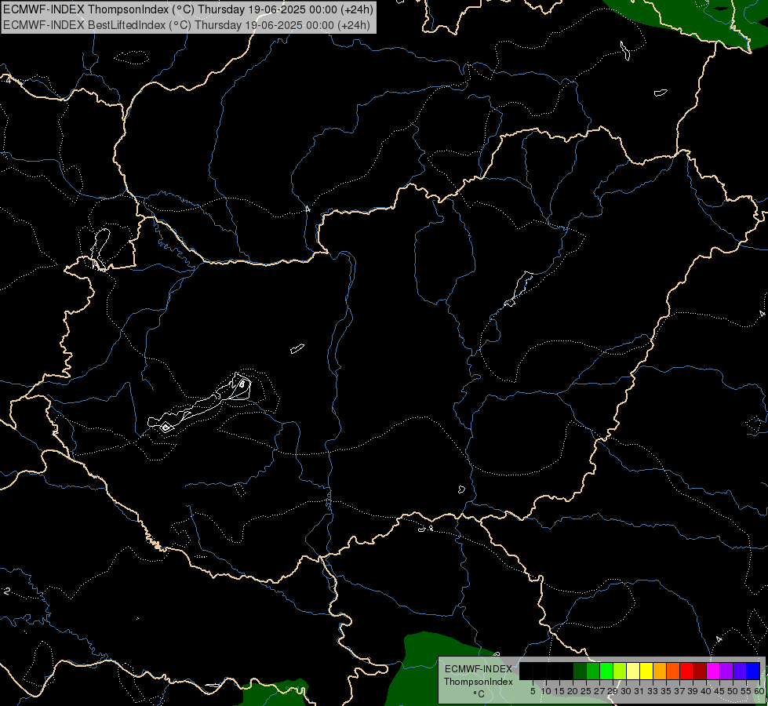Image resolution: width=768 pixels, height=706 pixels.
Task: Click the ECMWF-INDEX label in the legend
Action: pos(478,669)
